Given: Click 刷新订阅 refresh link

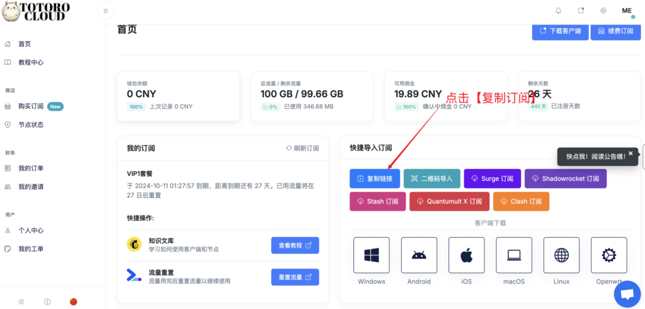Looking at the screenshot, I should click(302, 148).
